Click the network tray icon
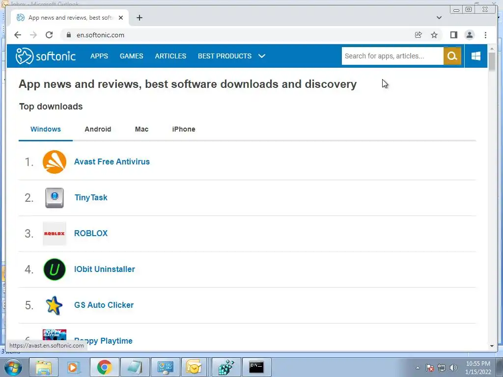The width and height of the screenshot is (503, 377). [x=442, y=368]
